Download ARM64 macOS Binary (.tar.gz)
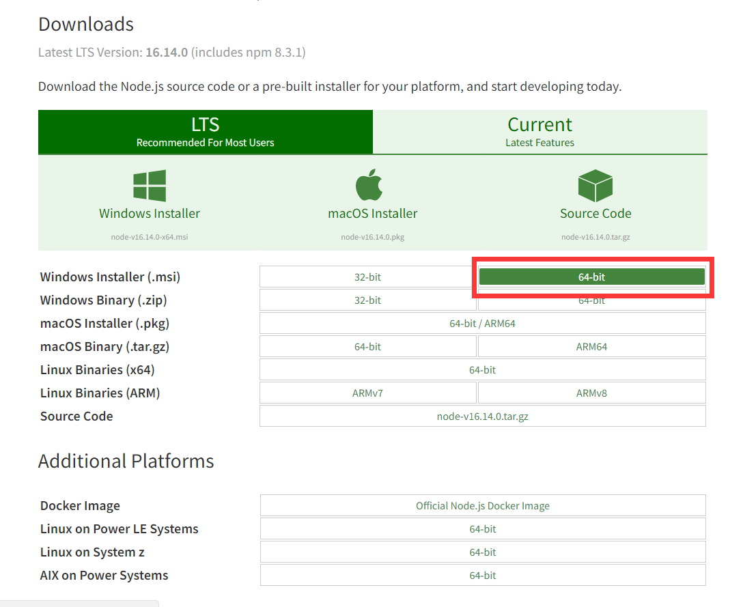Image resolution: width=743 pixels, height=607 pixels. click(592, 346)
